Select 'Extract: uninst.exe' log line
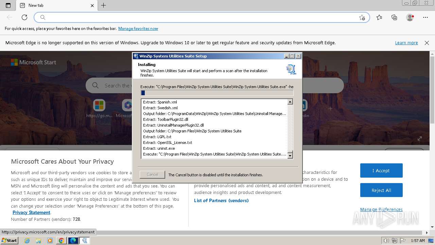 coord(159,148)
